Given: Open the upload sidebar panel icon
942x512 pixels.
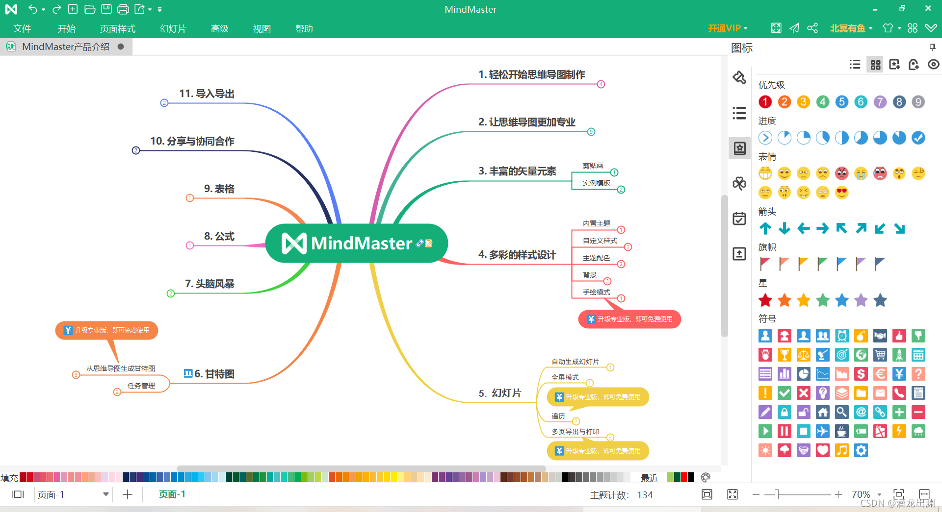Looking at the screenshot, I should [x=739, y=254].
